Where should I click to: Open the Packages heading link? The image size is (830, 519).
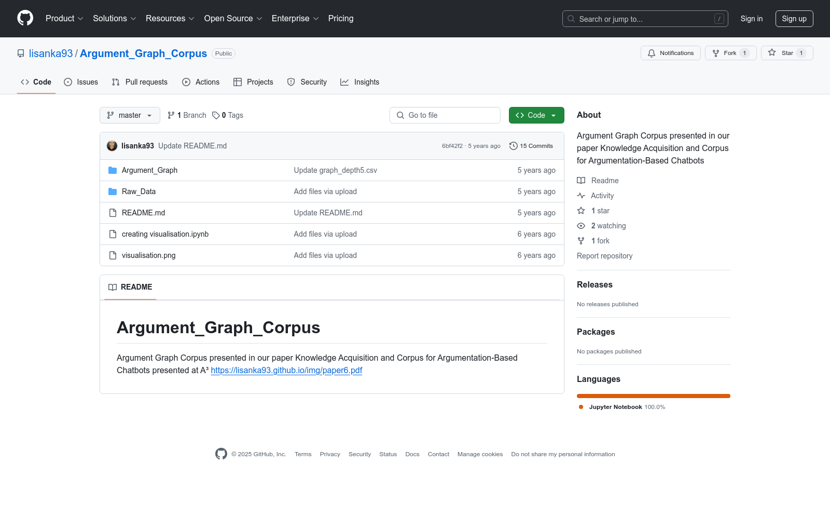(596, 332)
